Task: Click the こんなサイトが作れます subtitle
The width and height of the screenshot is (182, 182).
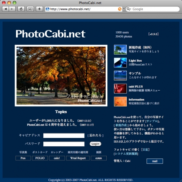Action: 143,78
